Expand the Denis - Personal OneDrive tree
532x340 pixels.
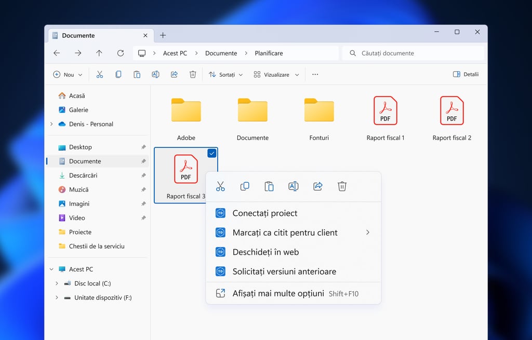51,124
